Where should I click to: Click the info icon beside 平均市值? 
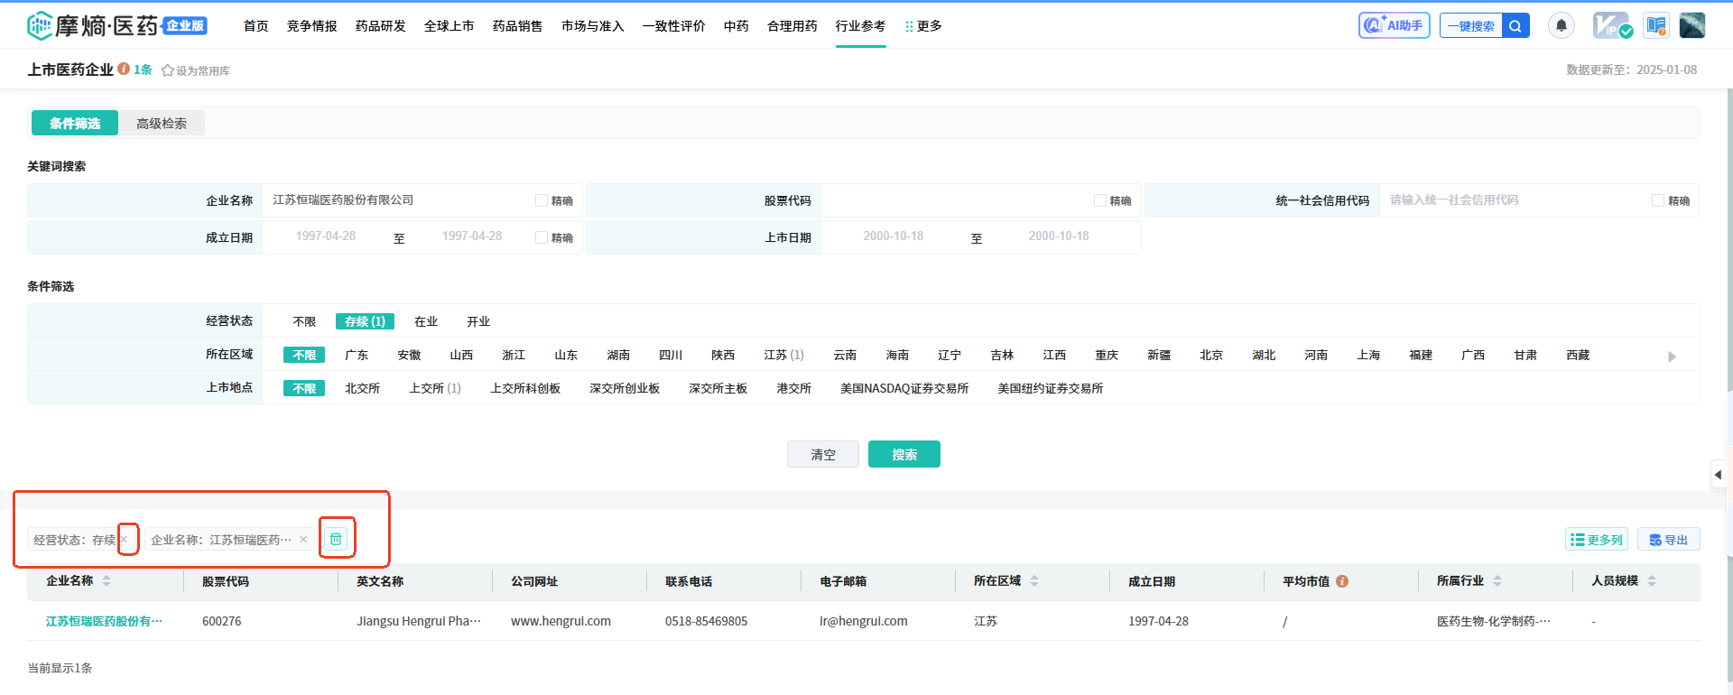[1342, 581]
